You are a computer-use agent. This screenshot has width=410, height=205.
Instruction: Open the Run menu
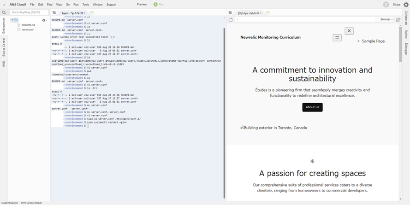pyautogui.click(x=76, y=5)
